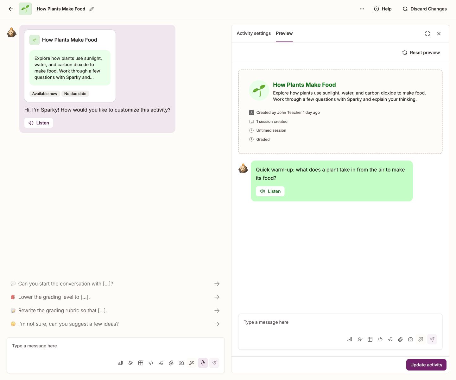Listen to Sparky's greeting in left chat
The height and width of the screenshot is (380, 456).
(x=39, y=123)
